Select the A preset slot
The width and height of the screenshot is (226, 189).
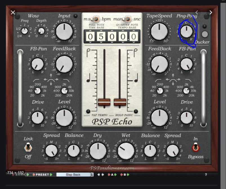(x=112, y=175)
